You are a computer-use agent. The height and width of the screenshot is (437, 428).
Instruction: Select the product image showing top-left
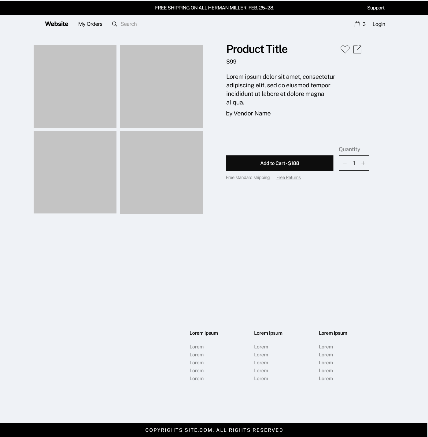pos(75,86)
